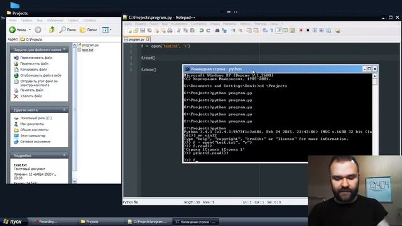Viewport: 402px width, 226px height.
Task: Click the Redo icon in Notepad++ toolbar
Action: (x=208, y=31)
